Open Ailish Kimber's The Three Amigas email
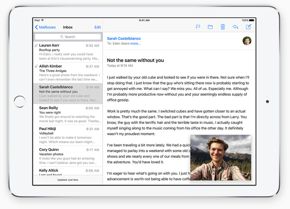 pyautogui.click(x=68, y=73)
